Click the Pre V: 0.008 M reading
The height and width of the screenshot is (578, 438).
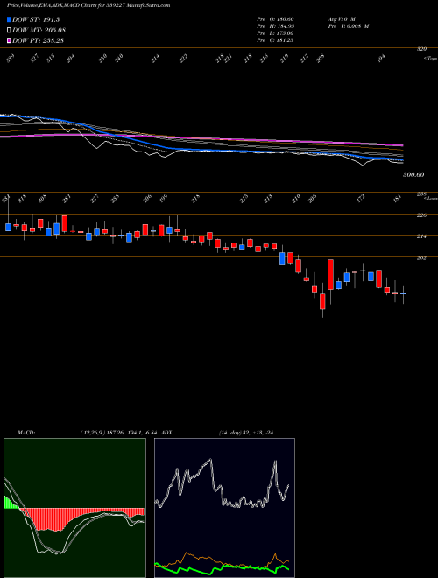coord(349,26)
